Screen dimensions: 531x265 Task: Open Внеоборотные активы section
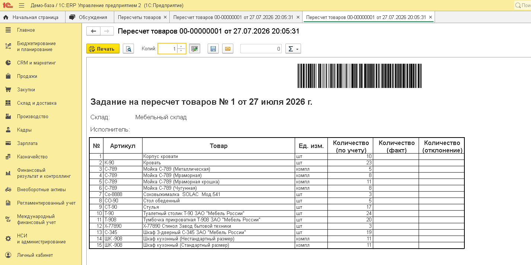pyautogui.click(x=41, y=189)
